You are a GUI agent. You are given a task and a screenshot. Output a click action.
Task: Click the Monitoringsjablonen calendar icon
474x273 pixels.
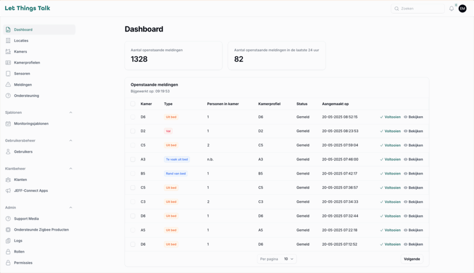click(8, 124)
